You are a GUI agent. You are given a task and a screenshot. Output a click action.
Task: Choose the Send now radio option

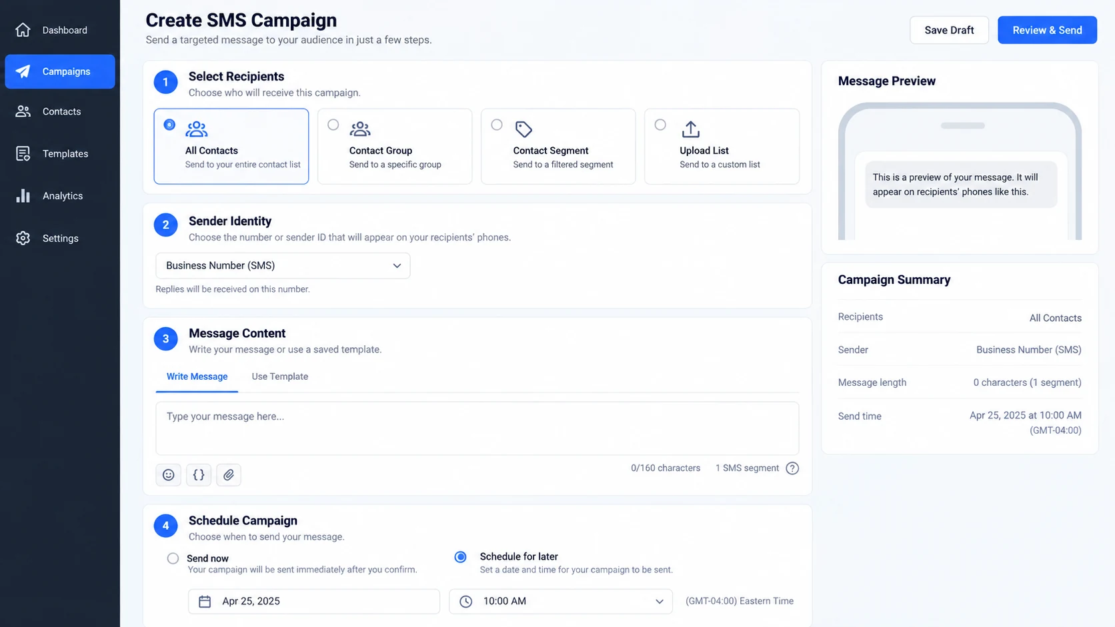coord(173,558)
